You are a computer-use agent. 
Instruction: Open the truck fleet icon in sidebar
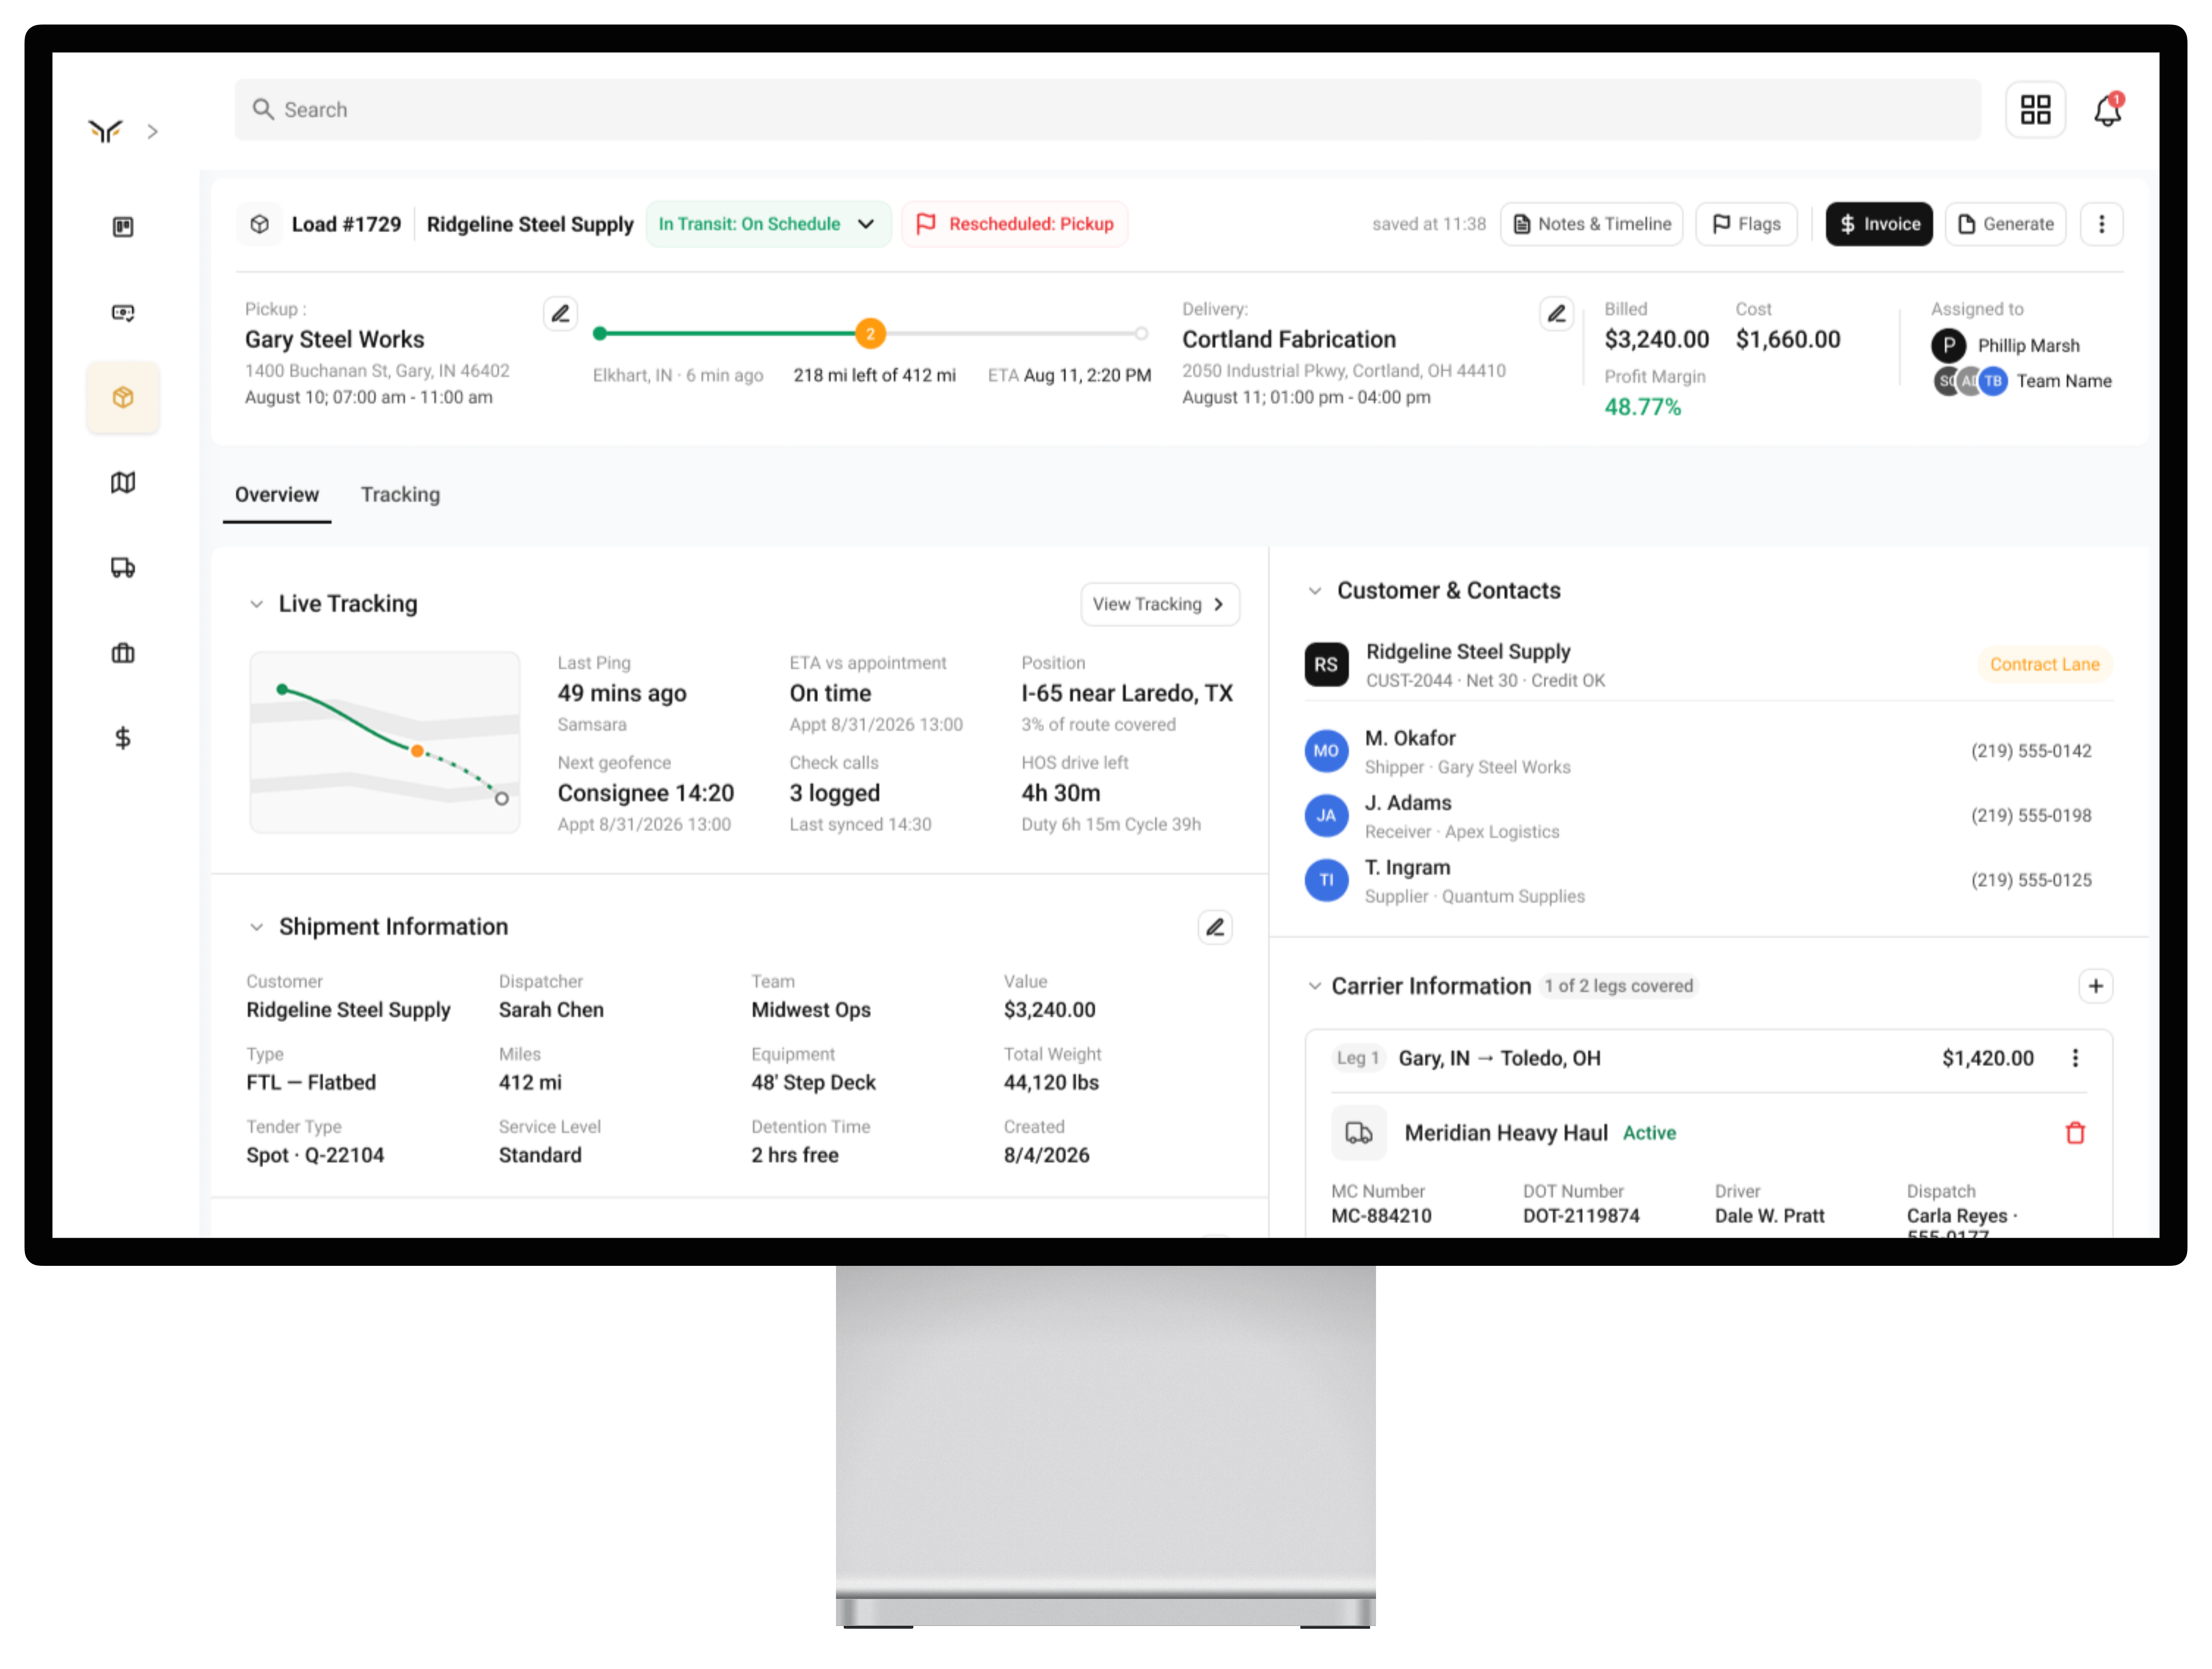point(123,568)
